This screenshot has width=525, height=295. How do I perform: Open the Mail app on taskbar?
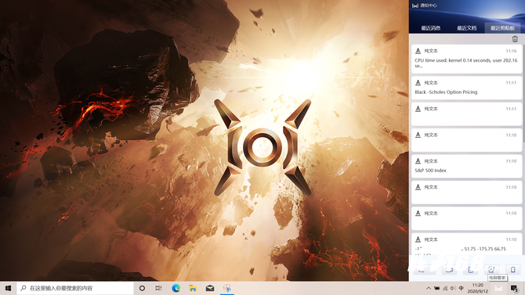210,288
